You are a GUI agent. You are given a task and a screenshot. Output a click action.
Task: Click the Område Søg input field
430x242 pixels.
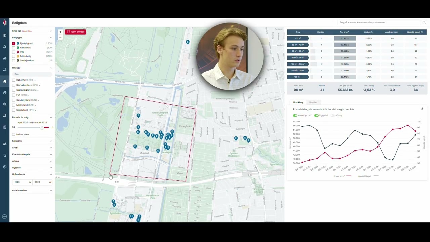click(x=32, y=74)
